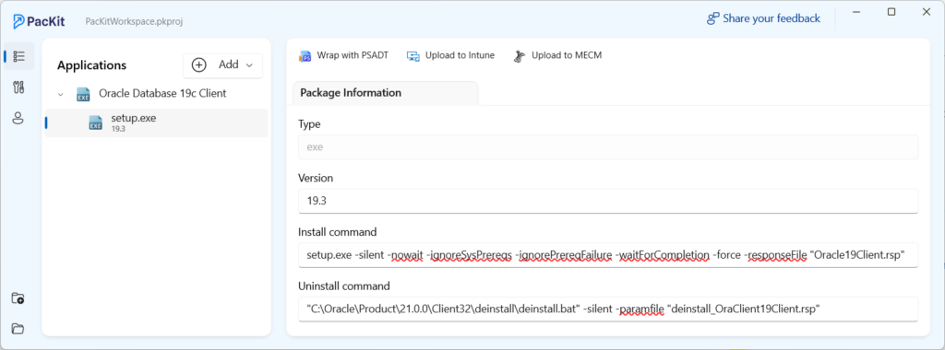945x350 pixels.
Task: Select the Package Information tab
Action: (385, 93)
